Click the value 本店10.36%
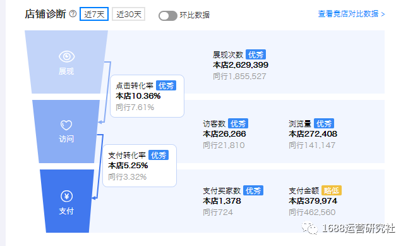 (138, 96)
